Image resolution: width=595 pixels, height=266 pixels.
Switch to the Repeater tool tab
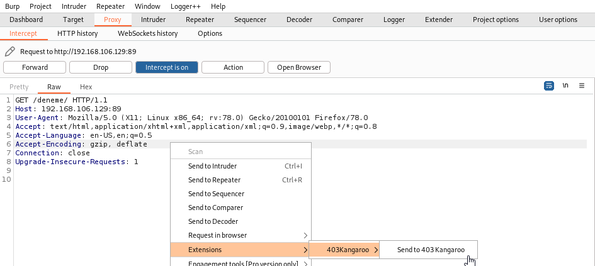pos(200,19)
